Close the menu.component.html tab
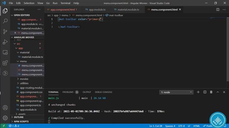Screen dimensions: 229x128 pos(180,10)
